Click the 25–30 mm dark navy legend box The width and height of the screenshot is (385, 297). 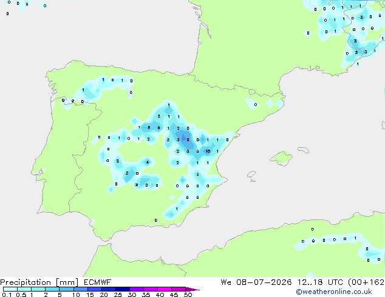tap(122, 289)
